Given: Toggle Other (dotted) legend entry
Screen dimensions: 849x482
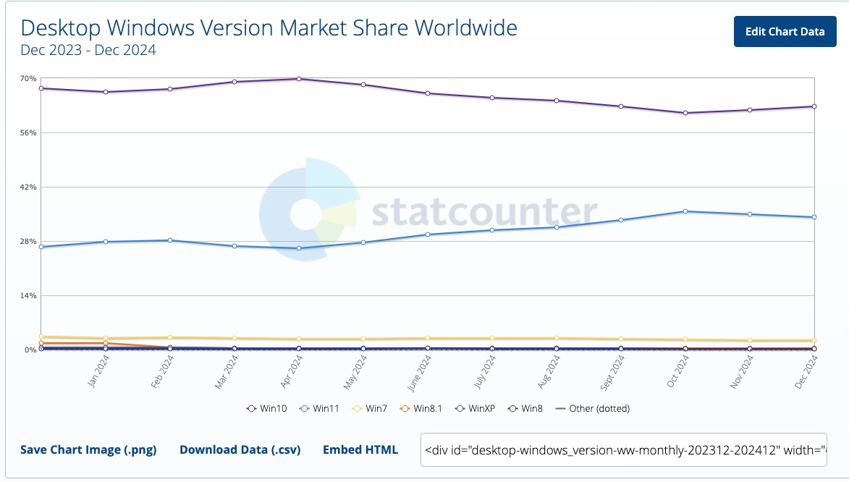Looking at the screenshot, I should 592,408.
